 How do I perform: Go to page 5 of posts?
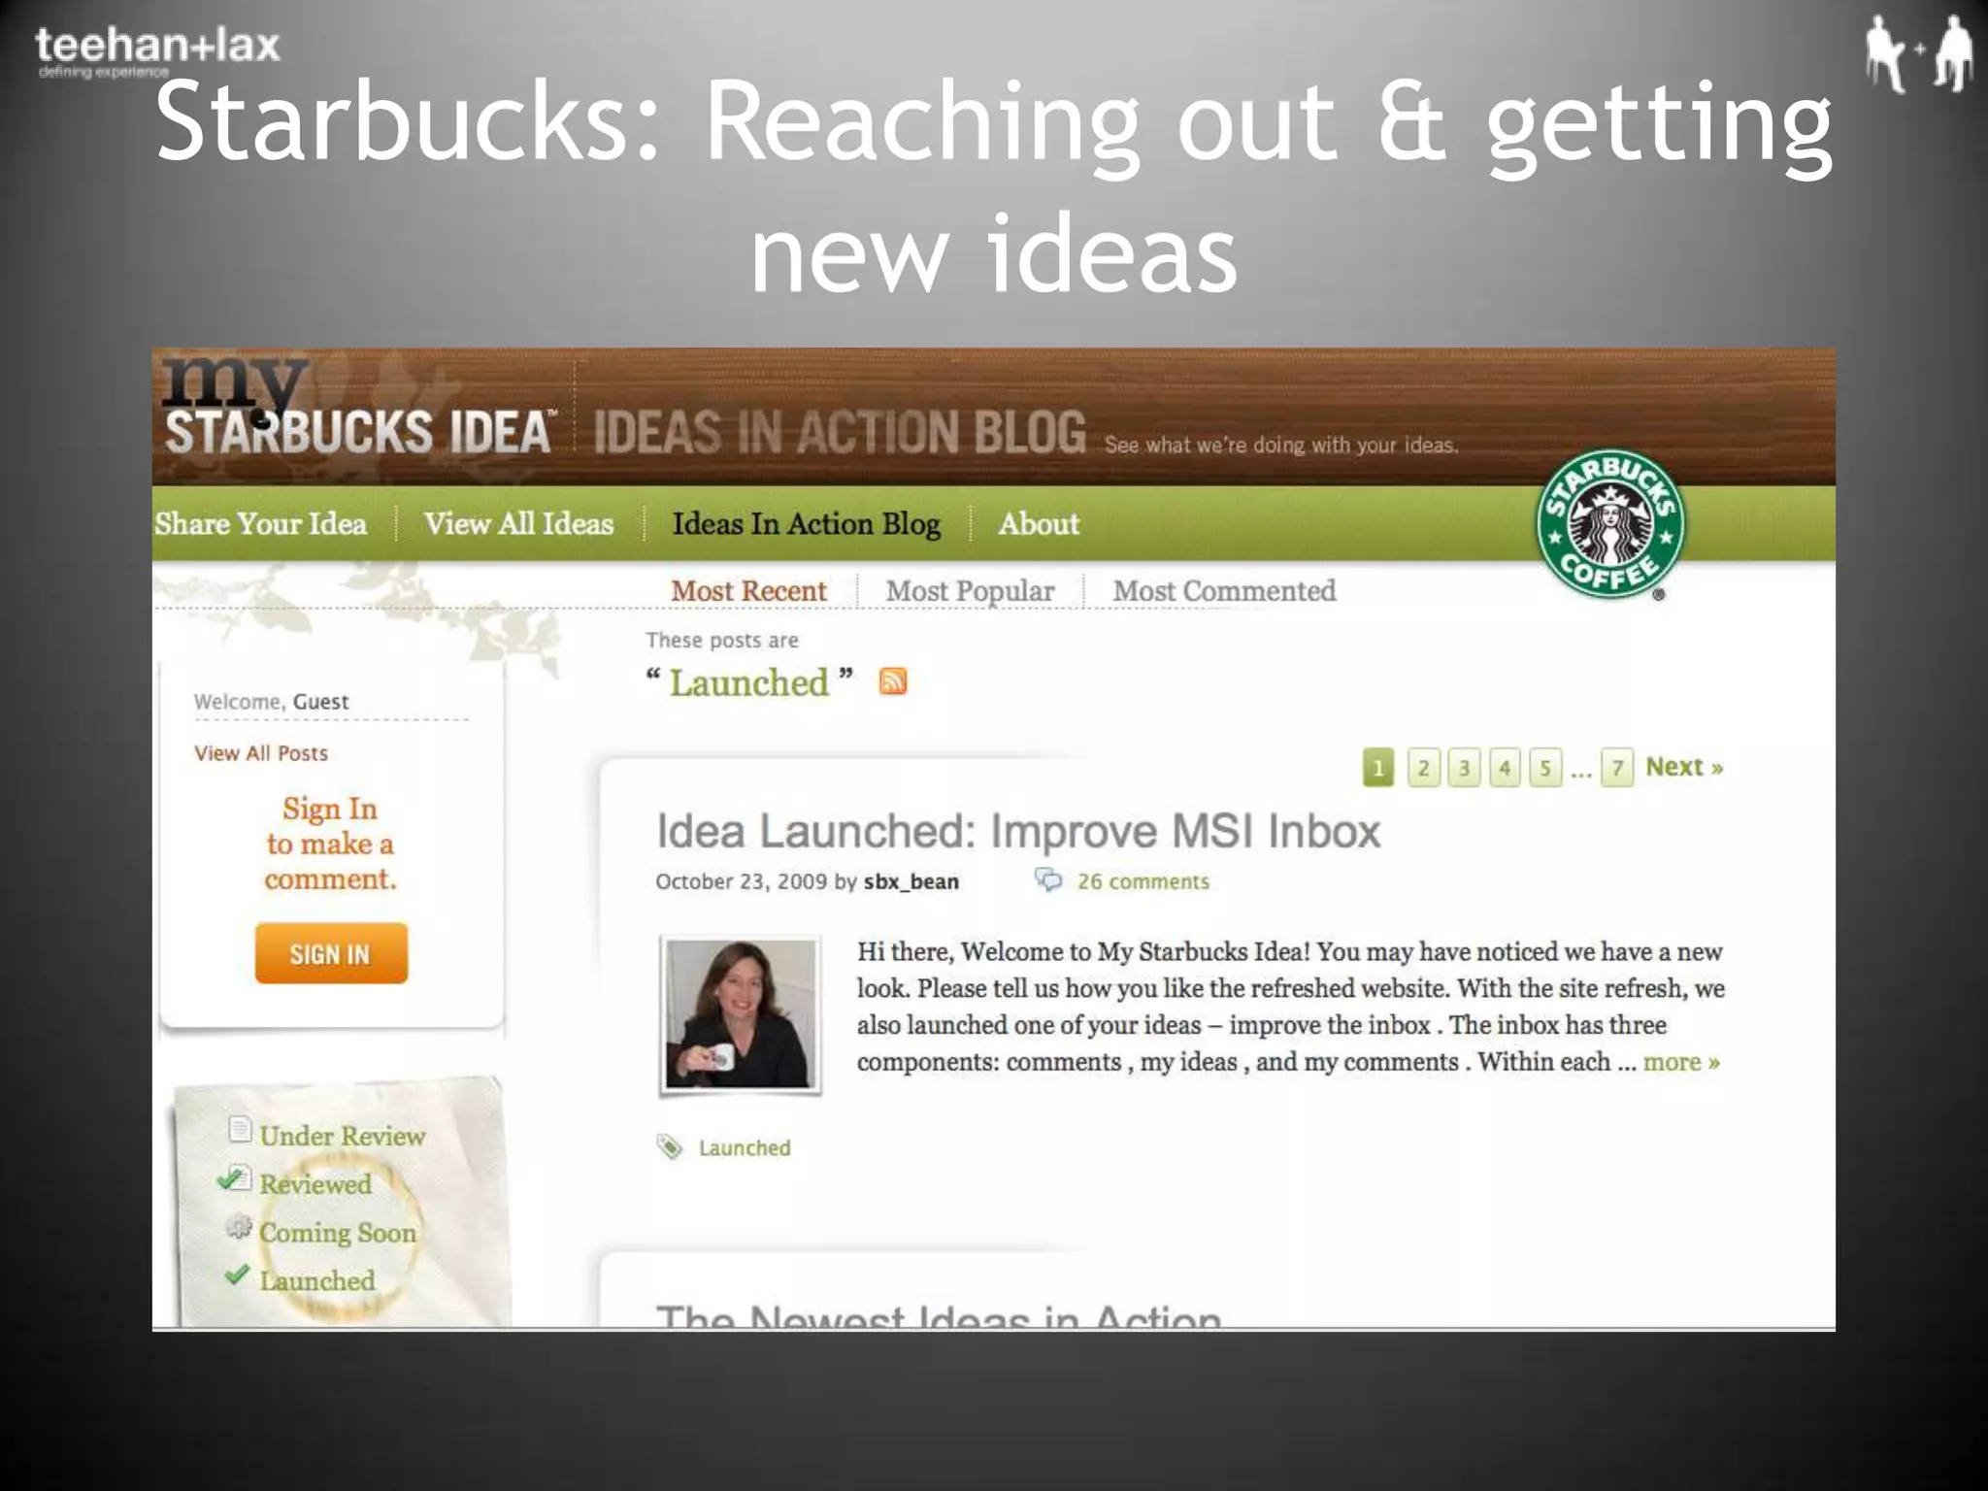pyautogui.click(x=1545, y=768)
